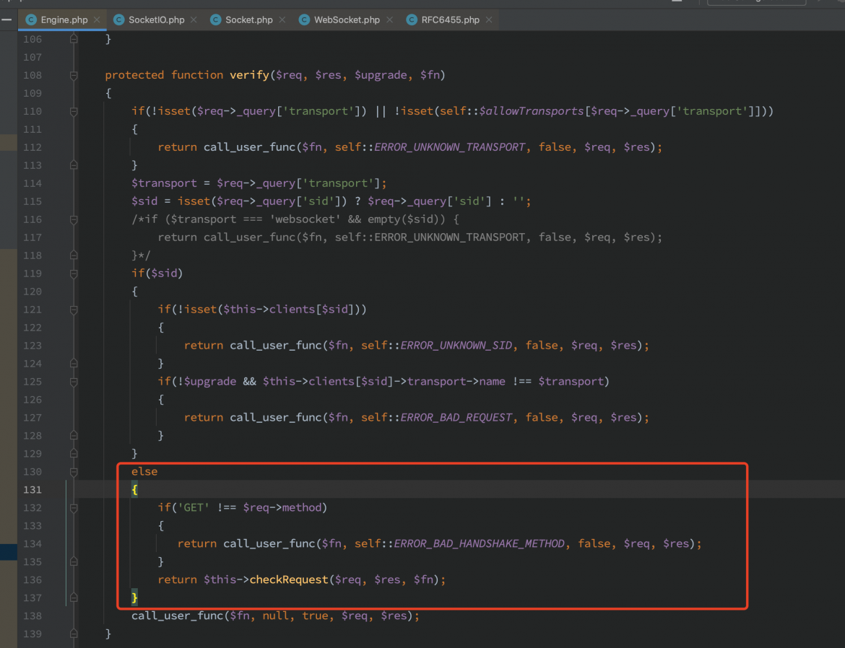
Task: Click ERROR_UNKNOWN_TRANSPORT on line 112
Action: pos(449,147)
